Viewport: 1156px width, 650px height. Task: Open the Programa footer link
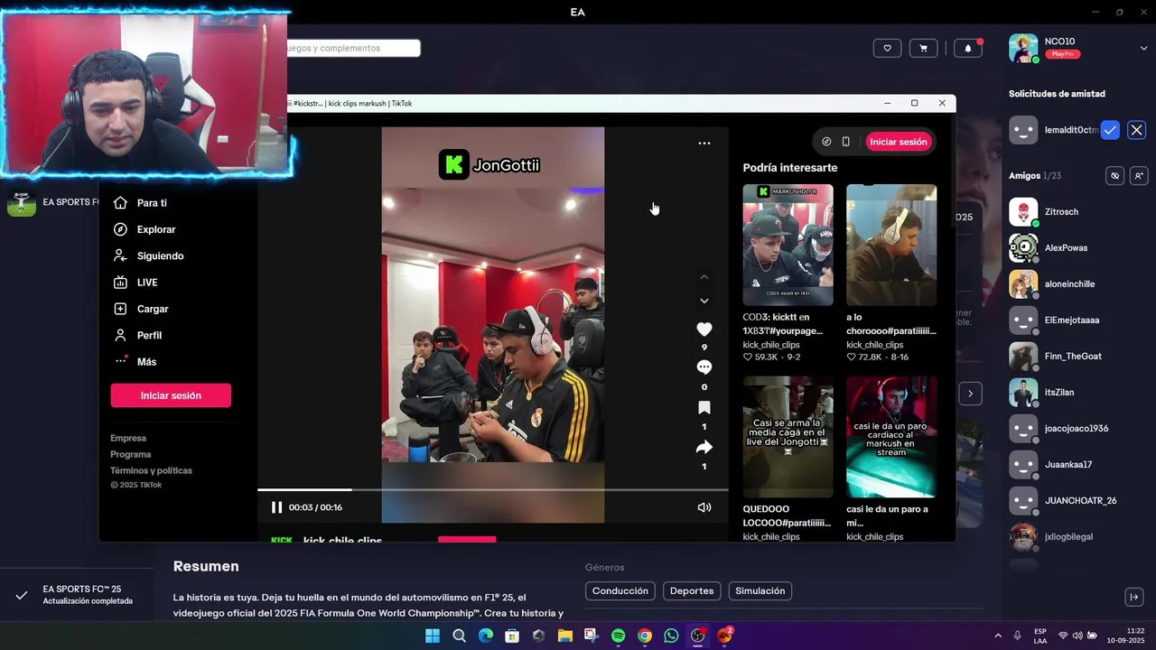131,454
